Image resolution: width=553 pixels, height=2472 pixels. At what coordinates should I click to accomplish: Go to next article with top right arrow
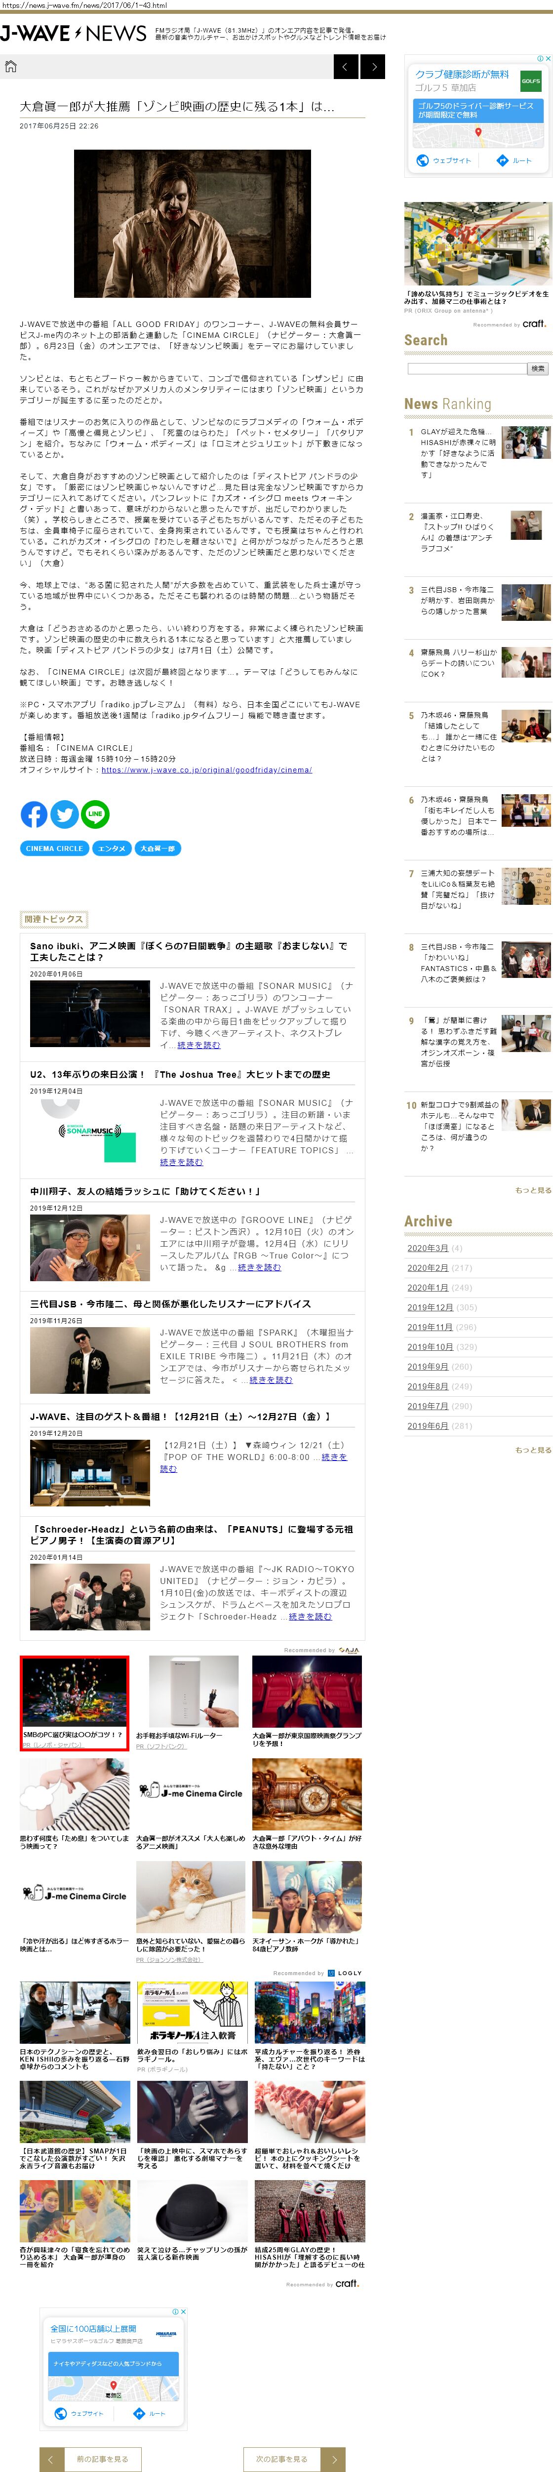373,66
